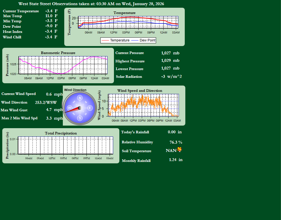Viewport: 281px width, 220px height.
Task: Click the Relative Humidity value 76.3 %
Action: (x=176, y=142)
